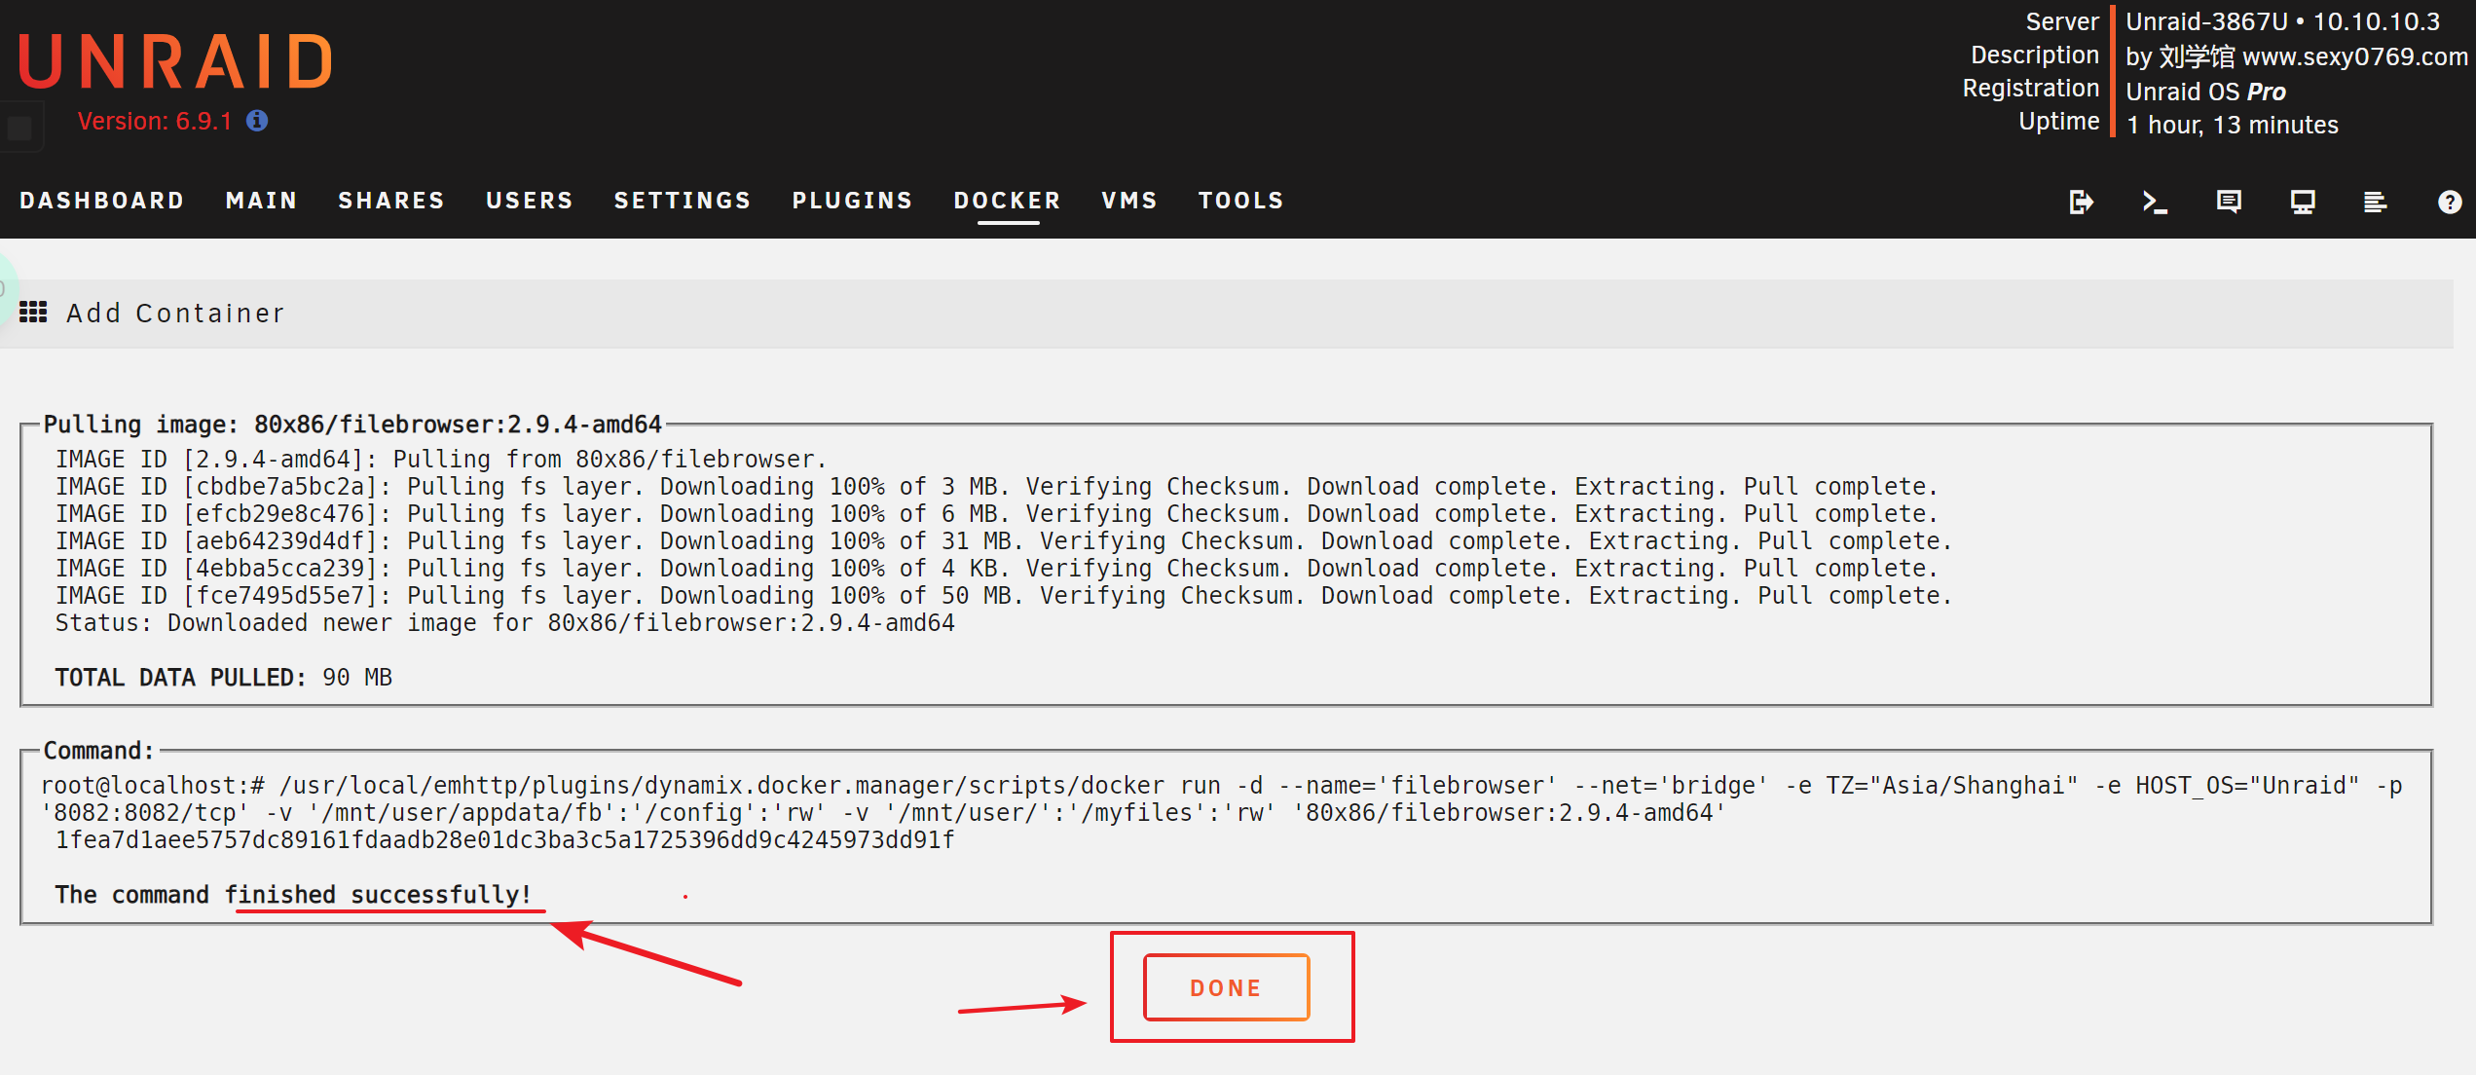Screen dimensions: 2476x1075
Task: Toggle the help question mark icon
Action: click(x=2450, y=202)
